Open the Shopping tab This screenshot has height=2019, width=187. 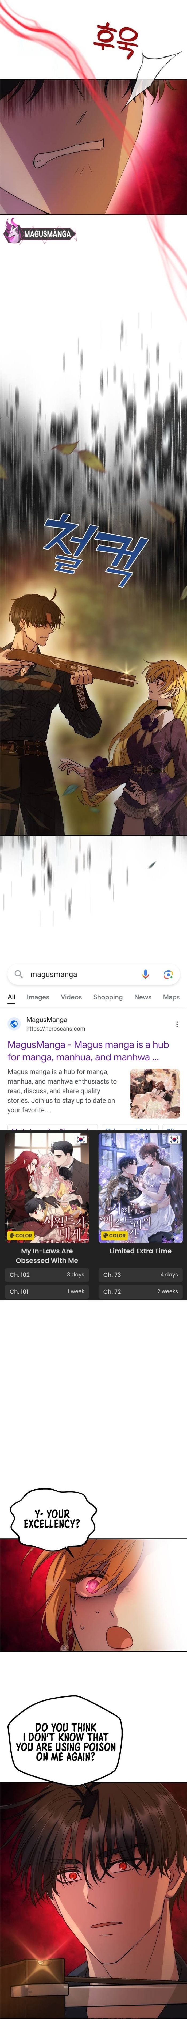point(108,997)
